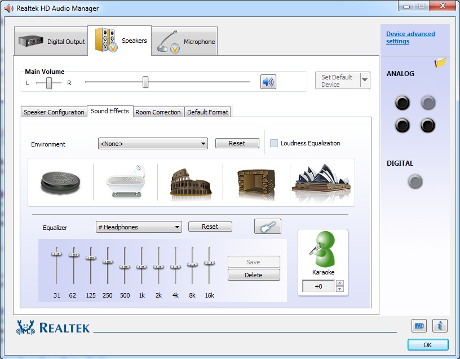This screenshot has height=359, width=460.
Task: Click the L/R balance slider handle
Action: coord(49,83)
